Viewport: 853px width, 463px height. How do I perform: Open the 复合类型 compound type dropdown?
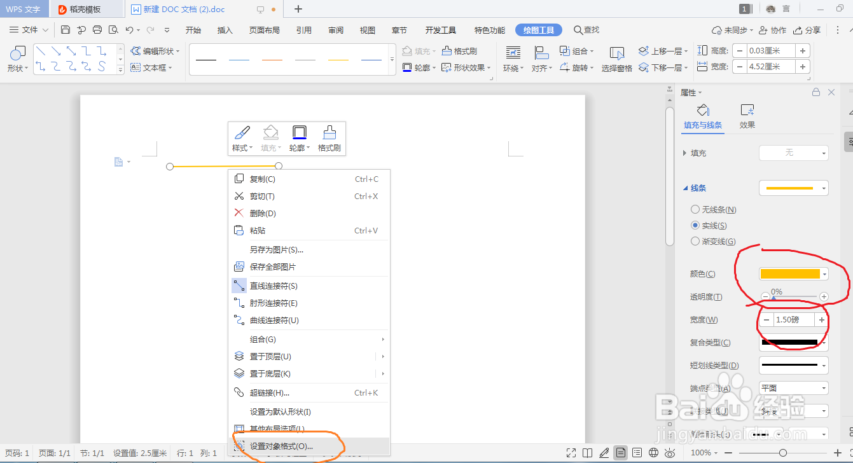794,342
